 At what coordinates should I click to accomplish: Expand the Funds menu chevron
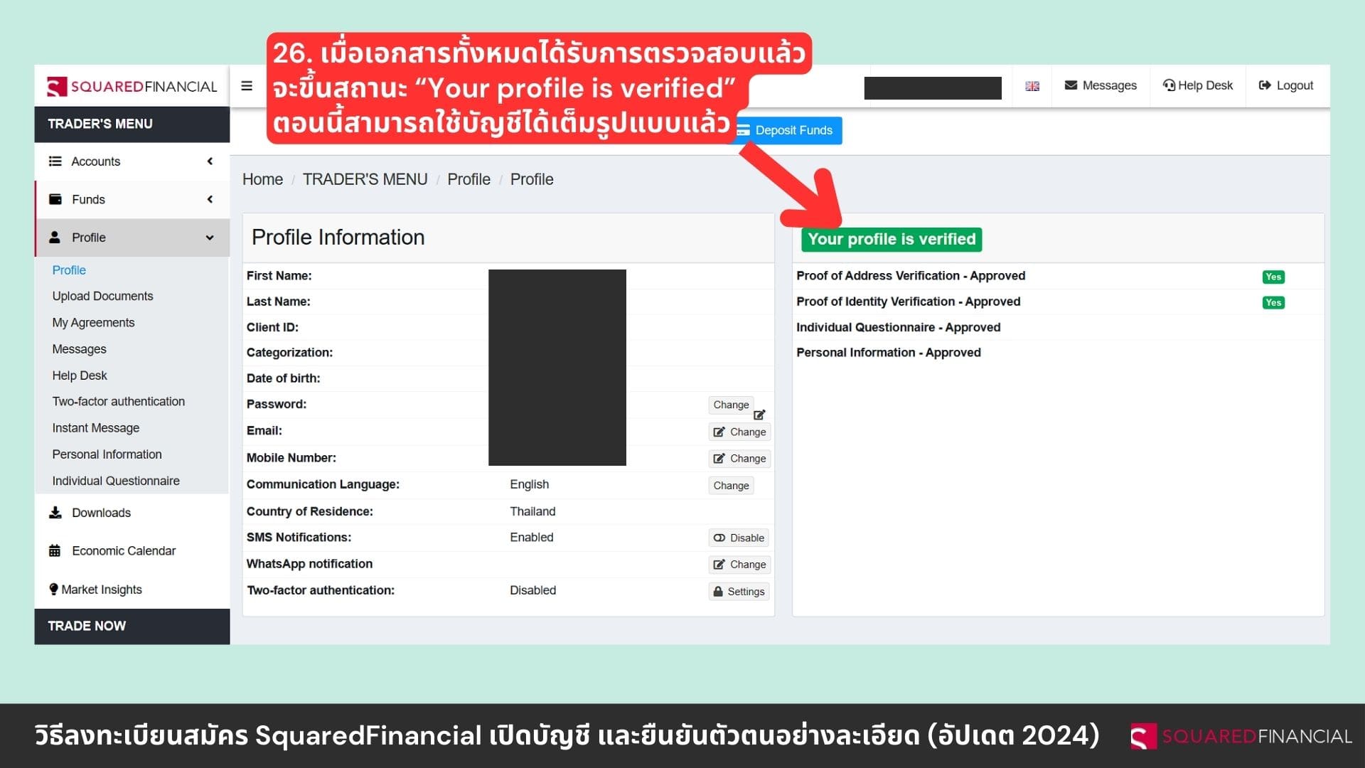click(210, 199)
